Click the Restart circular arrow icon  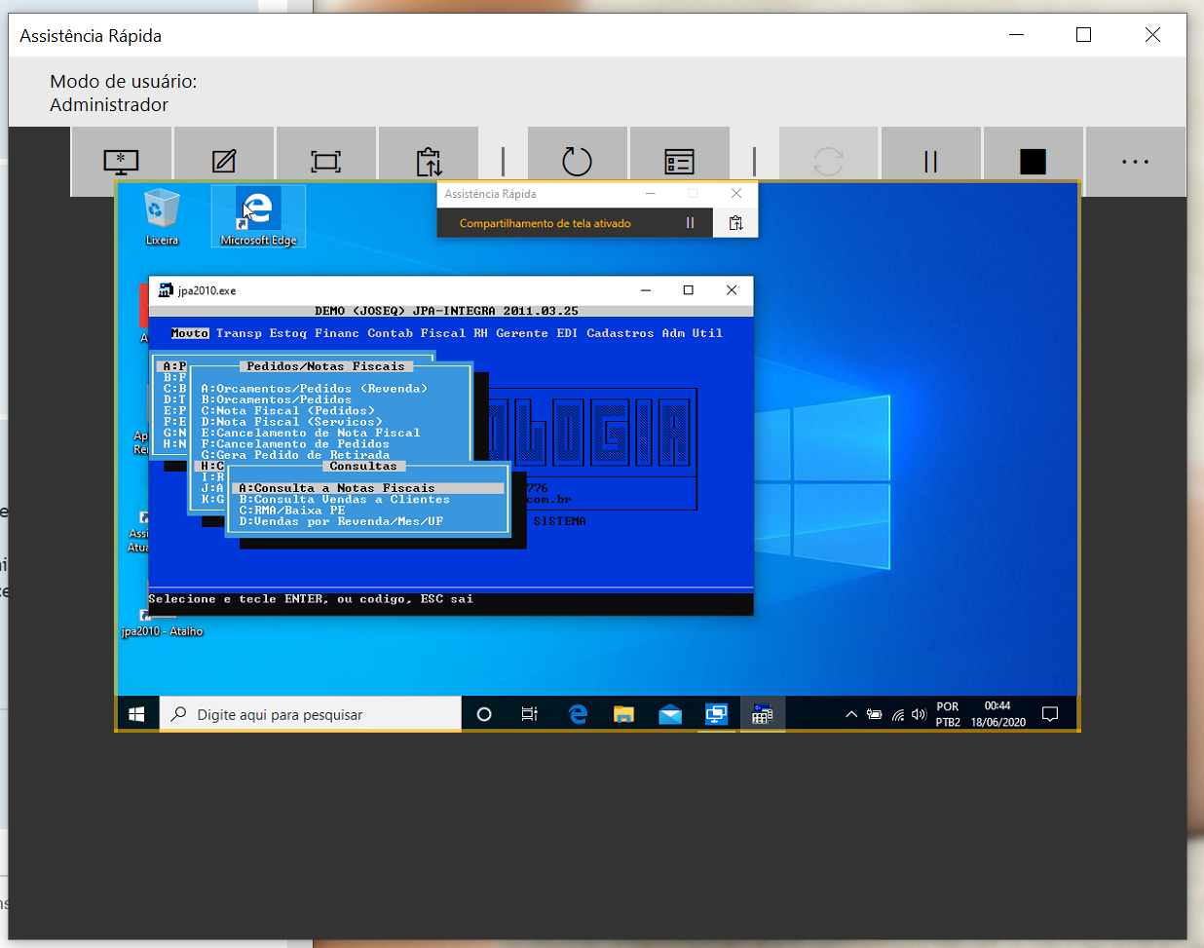pos(577,161)
